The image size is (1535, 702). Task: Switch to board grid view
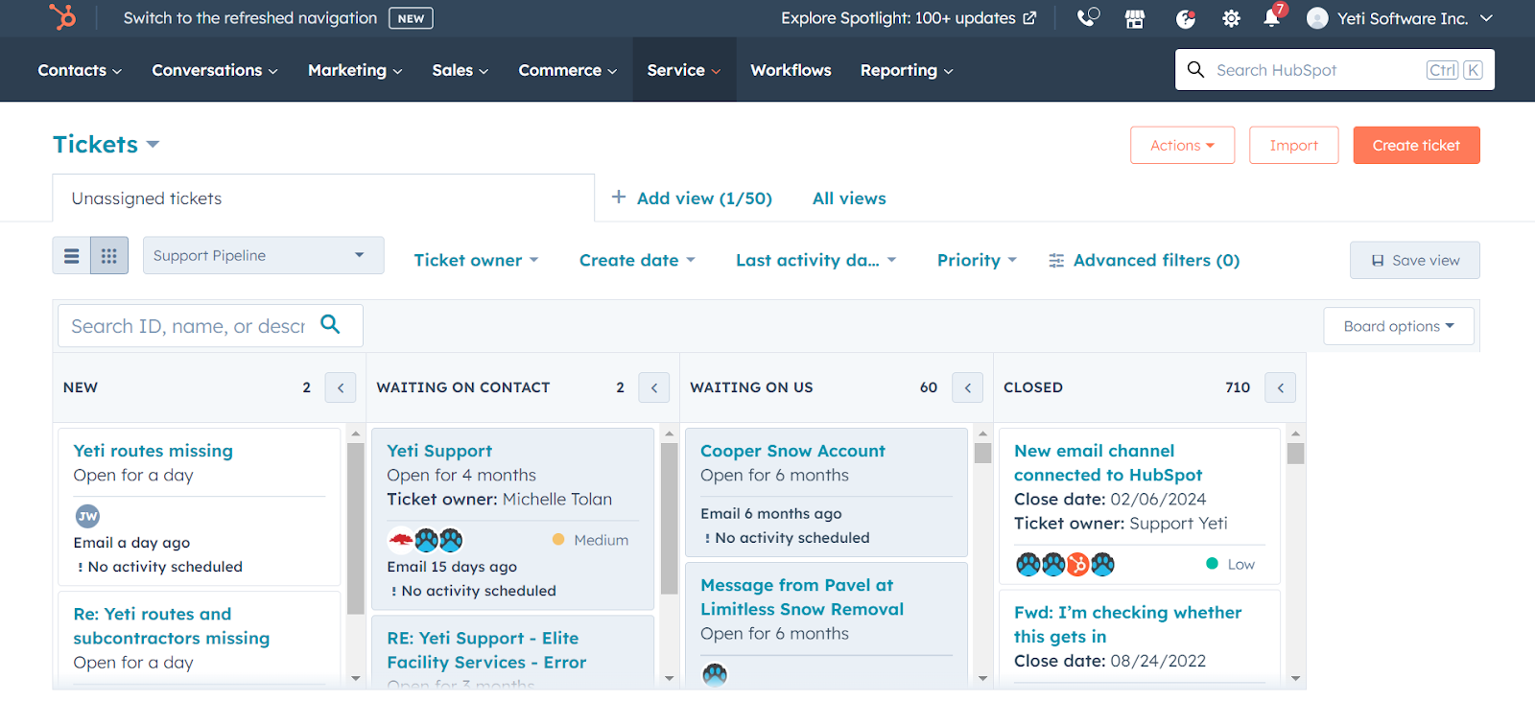109,256
